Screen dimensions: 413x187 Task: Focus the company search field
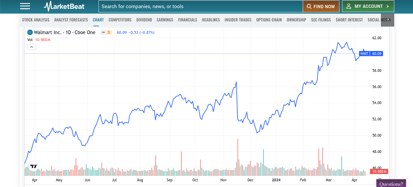coord(200,6)
